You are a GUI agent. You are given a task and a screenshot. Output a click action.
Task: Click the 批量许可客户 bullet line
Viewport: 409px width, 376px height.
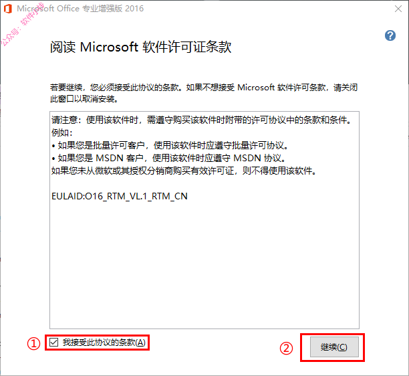[x=170, y=145]
